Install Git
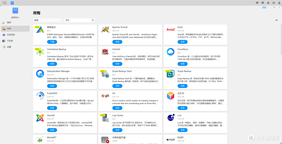 (x=117, y=108)
